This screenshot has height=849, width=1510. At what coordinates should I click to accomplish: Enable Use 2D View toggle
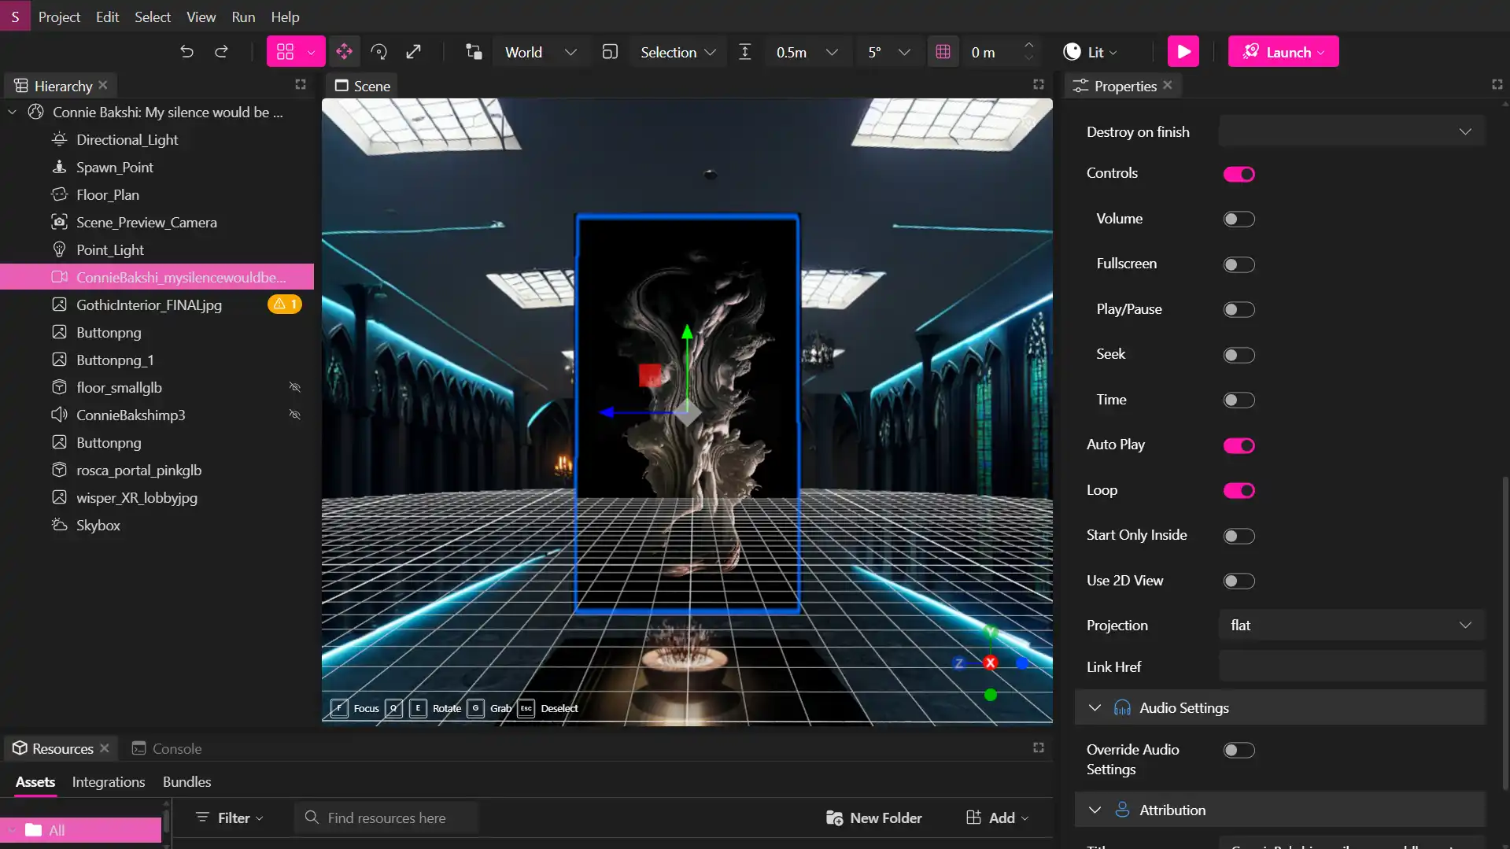1239,581
